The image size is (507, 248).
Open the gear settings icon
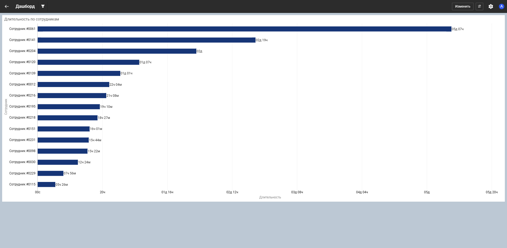pos(491,6)
